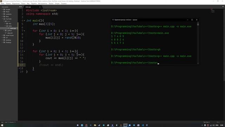Collapse the YouTube folder arrow

[2, 19]
